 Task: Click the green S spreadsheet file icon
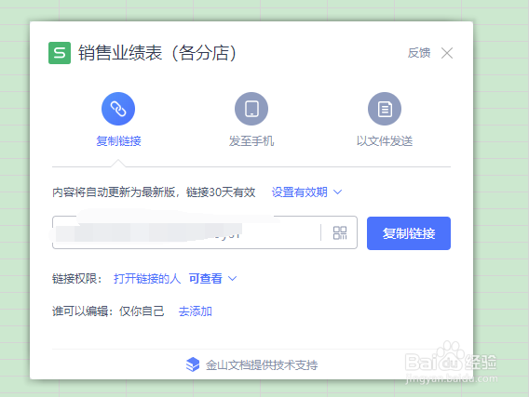click(60, 53)
